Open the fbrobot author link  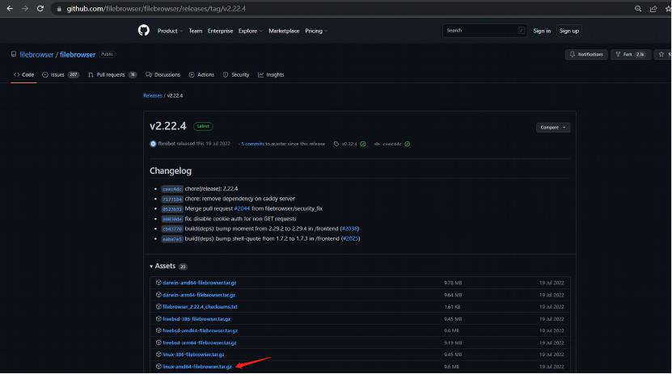167,144
